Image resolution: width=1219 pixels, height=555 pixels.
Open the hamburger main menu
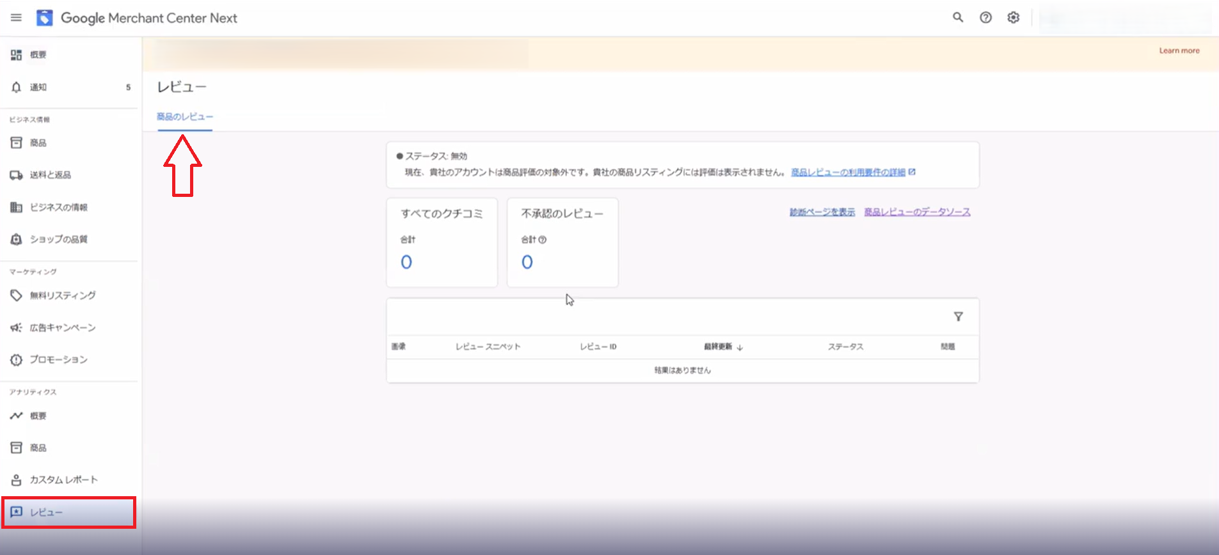pyautogui.click(x=16, y=18)
